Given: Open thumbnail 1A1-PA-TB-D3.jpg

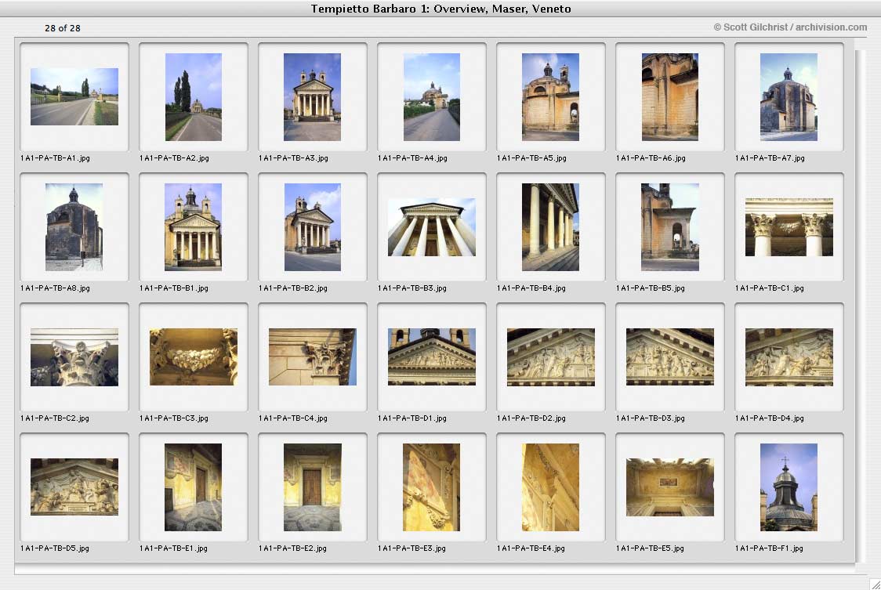Looking at the screenshot, I should (x=669, y=357).
